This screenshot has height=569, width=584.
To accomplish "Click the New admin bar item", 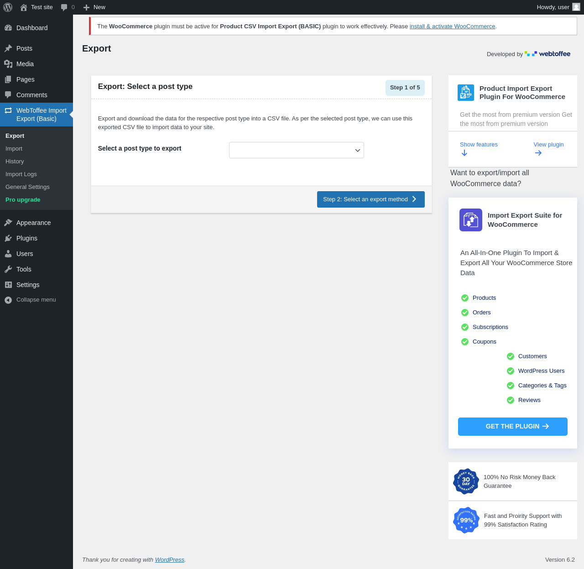I will tap(94, 7).
